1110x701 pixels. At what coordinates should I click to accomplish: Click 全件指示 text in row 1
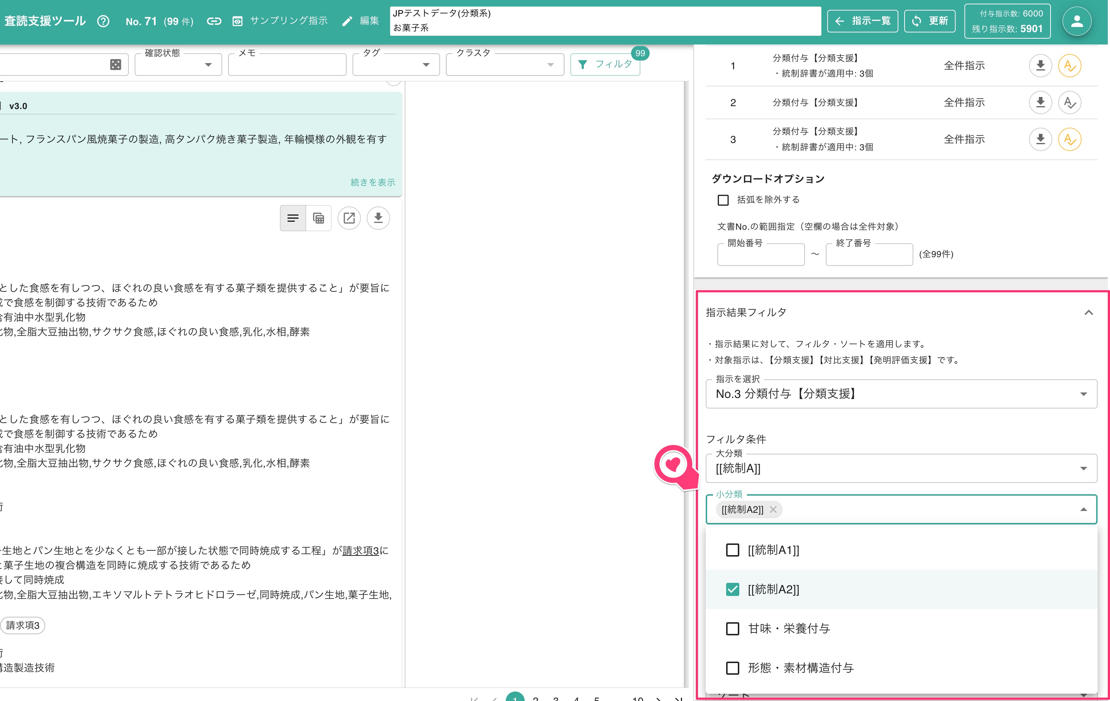964,65
